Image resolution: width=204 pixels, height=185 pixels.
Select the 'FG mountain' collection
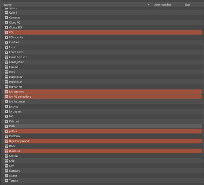point(103,37)
